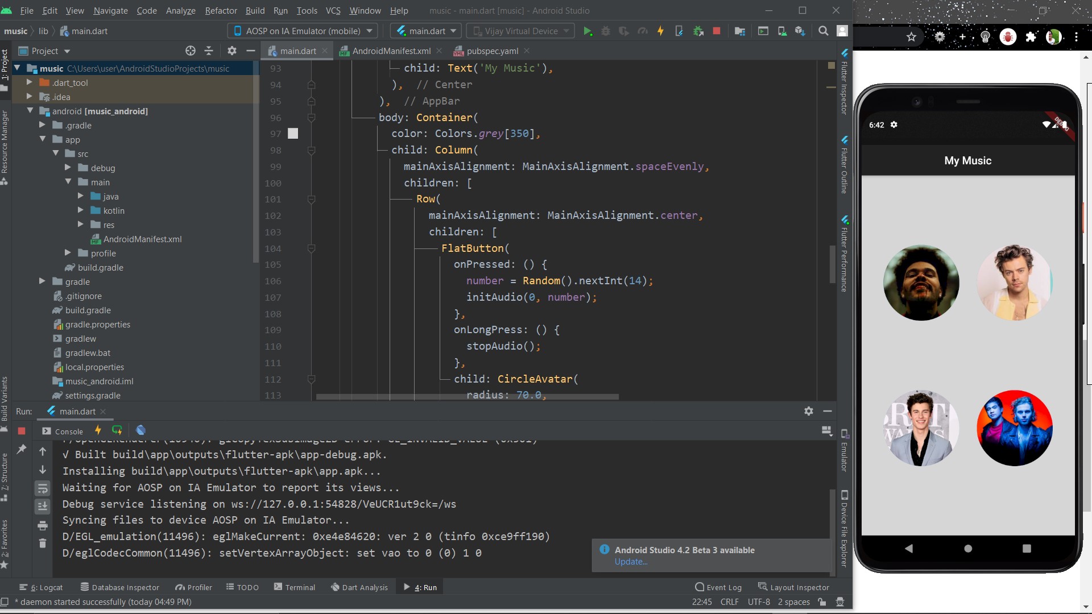This screenshot has width=1092, height=614.
Task: Open AVD Manager from the toolbar
Action: pos(782,31)
